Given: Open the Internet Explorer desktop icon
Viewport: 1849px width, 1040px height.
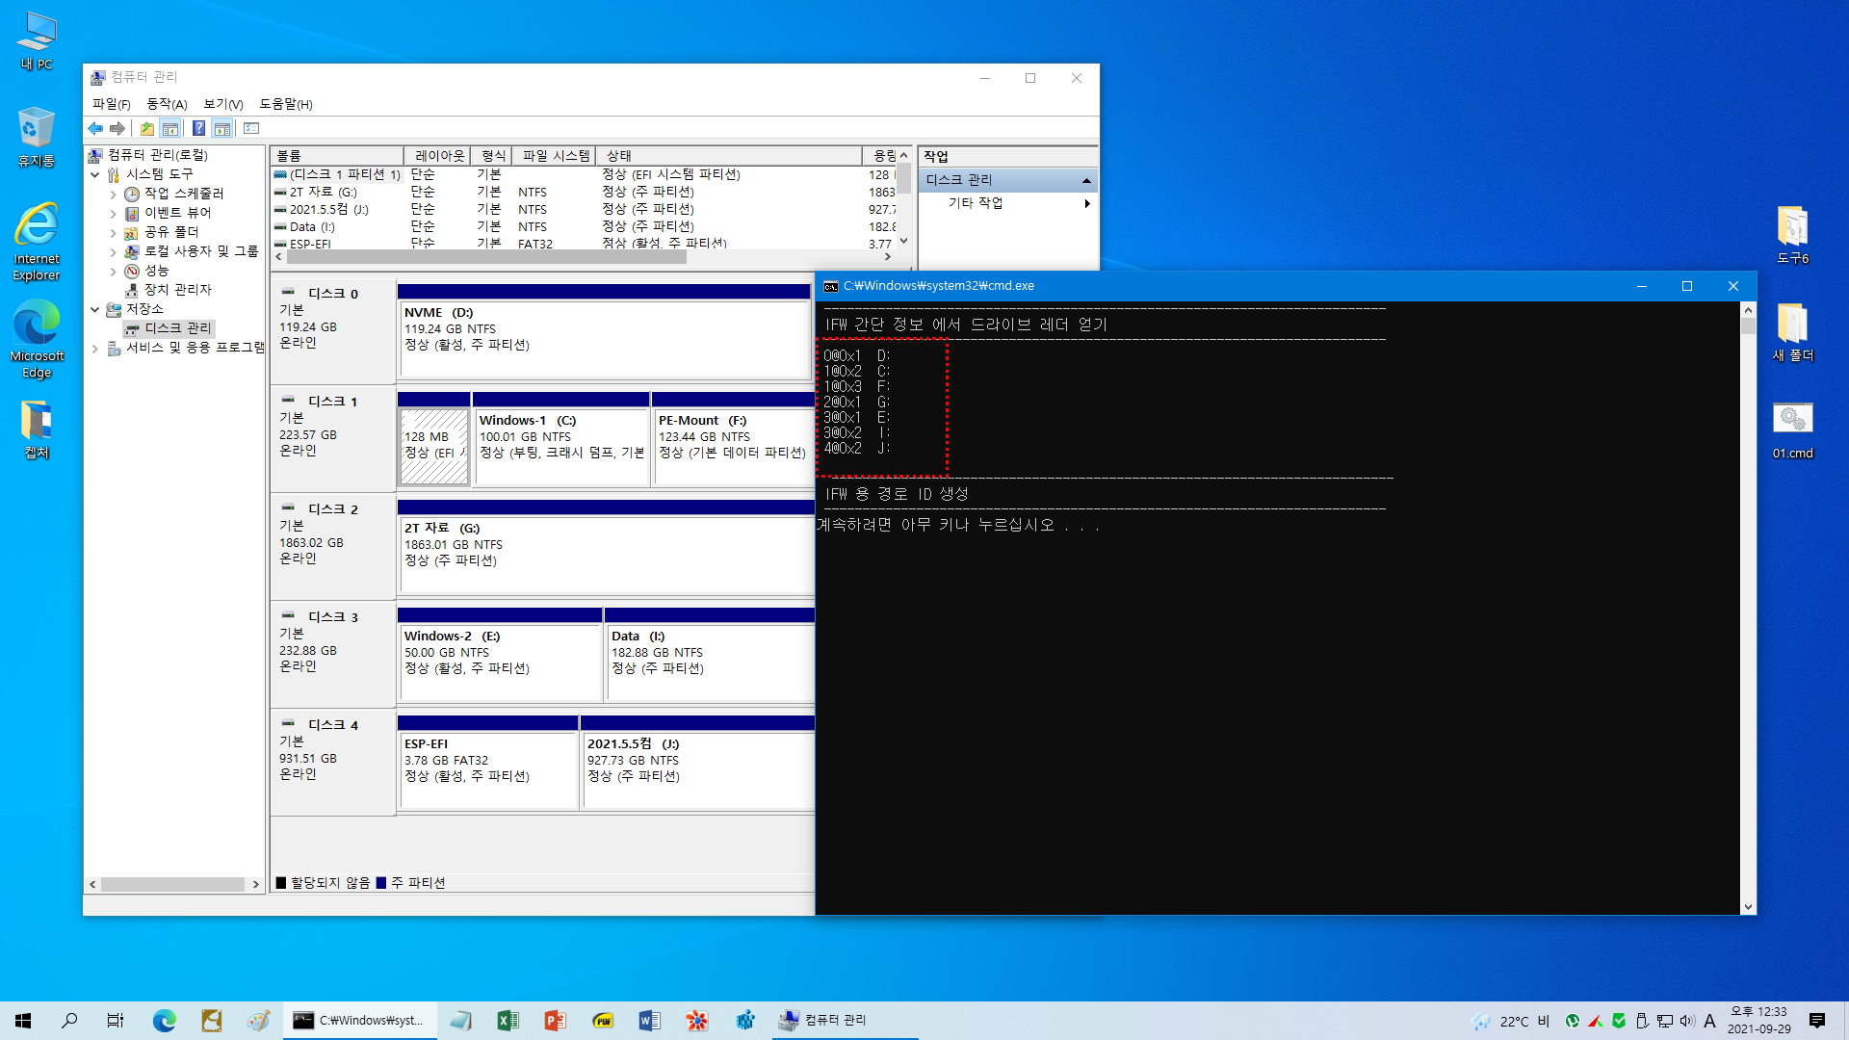Looking at the screenshot, I should pyautogui.click(x=37, y=242).
